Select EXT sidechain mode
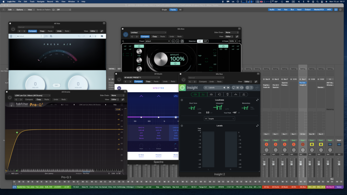347x195 pixels. tap(205, 41)
